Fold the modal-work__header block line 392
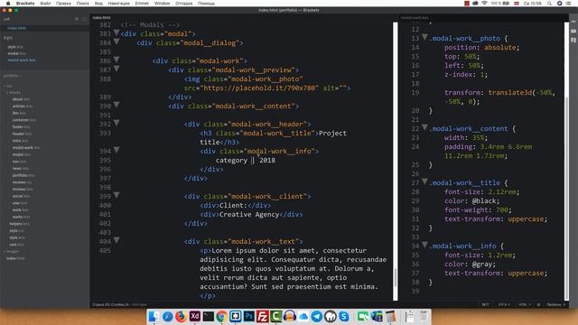Screen dimensions: 578x325 [117, 123]
